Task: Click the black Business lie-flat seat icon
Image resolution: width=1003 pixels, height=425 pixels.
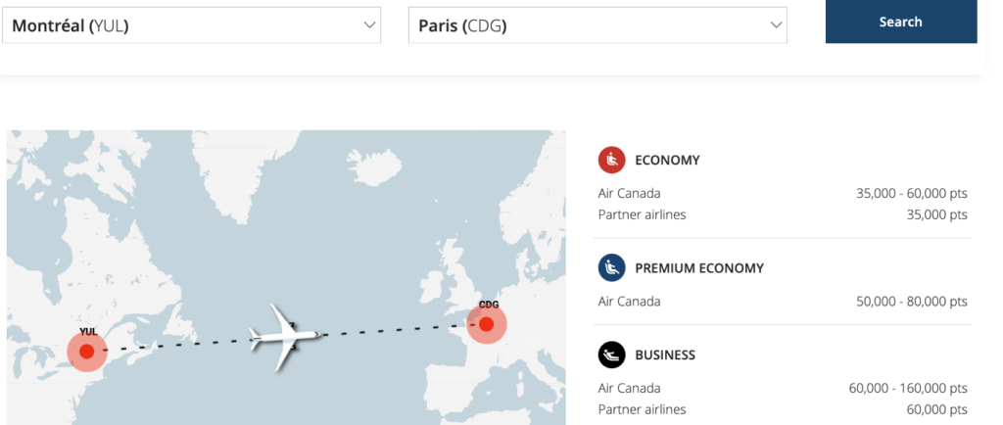Action: 612,354
